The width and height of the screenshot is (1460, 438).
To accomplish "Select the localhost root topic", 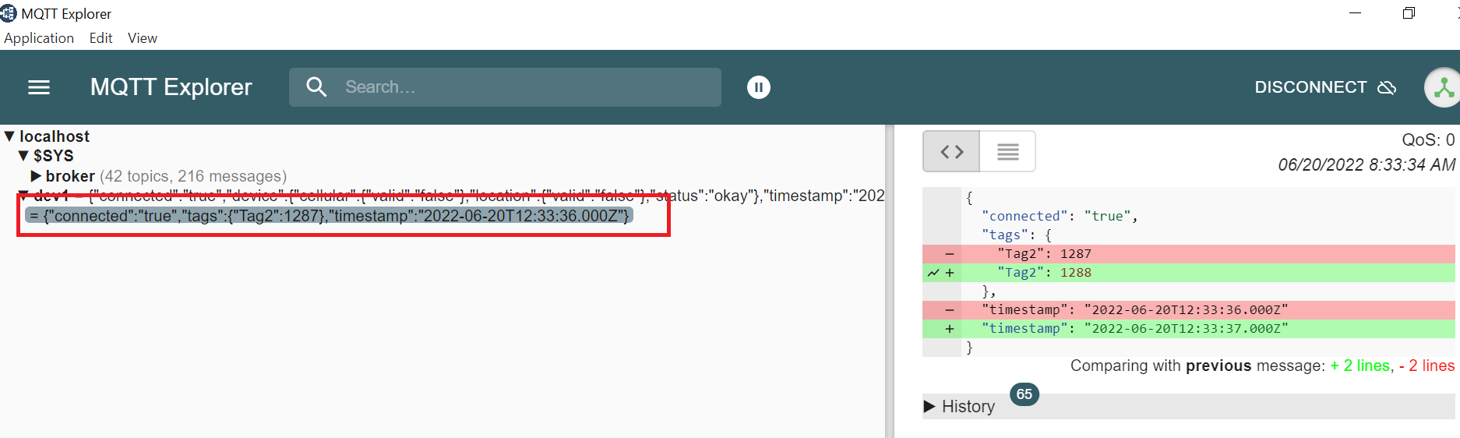I will coord(55,136).
